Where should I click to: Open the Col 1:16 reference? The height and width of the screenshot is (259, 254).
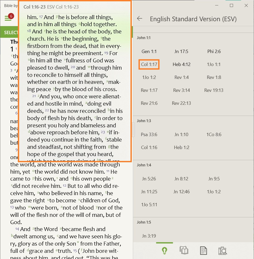coord(149,147)
